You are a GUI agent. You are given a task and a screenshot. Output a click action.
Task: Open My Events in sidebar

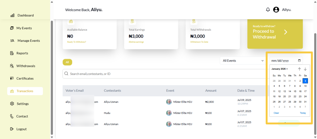(x=24, y=28)
